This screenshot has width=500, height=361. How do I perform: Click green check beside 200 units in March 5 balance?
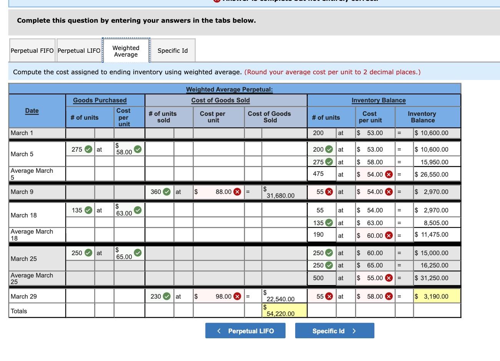[x=329, y=149]
